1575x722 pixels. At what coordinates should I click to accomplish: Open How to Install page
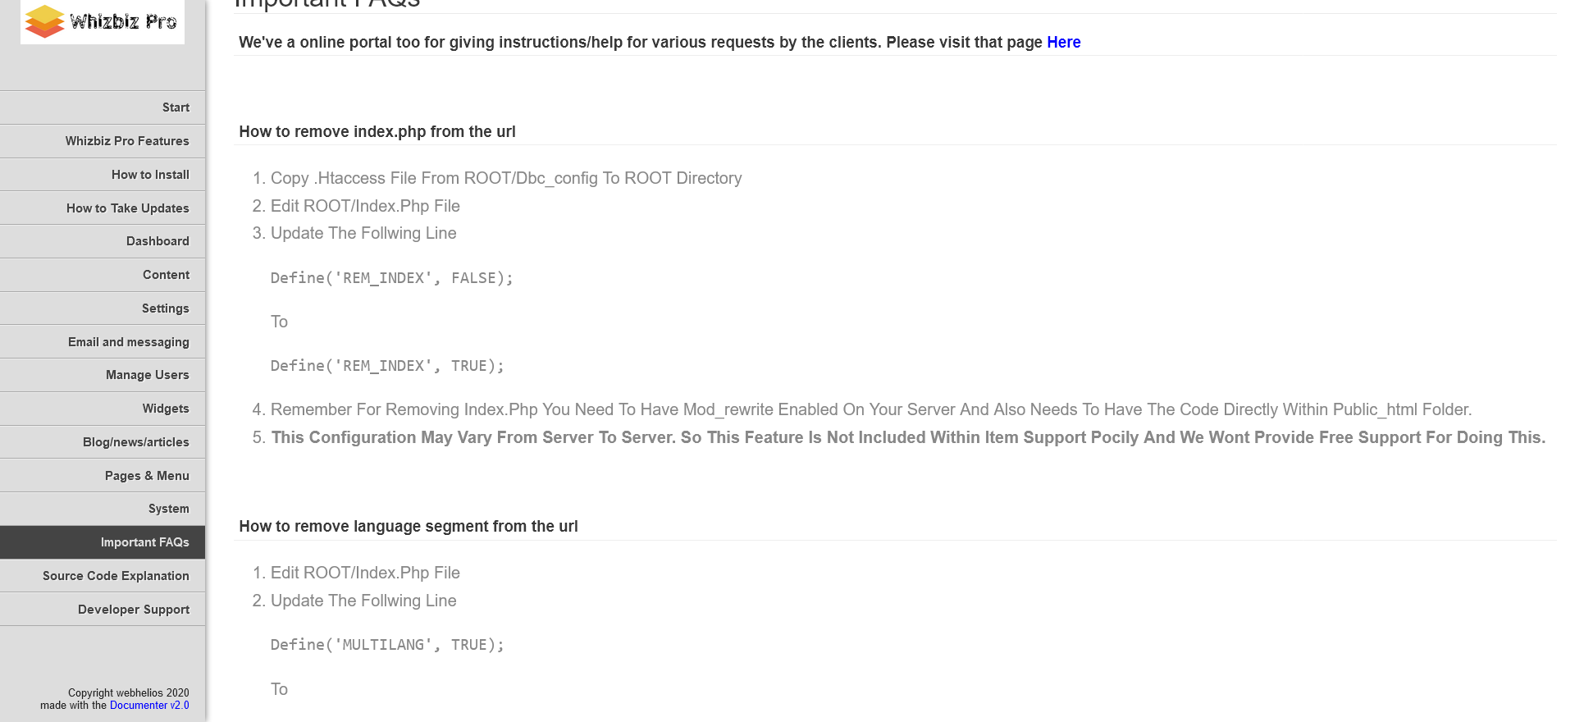(103, 175)
